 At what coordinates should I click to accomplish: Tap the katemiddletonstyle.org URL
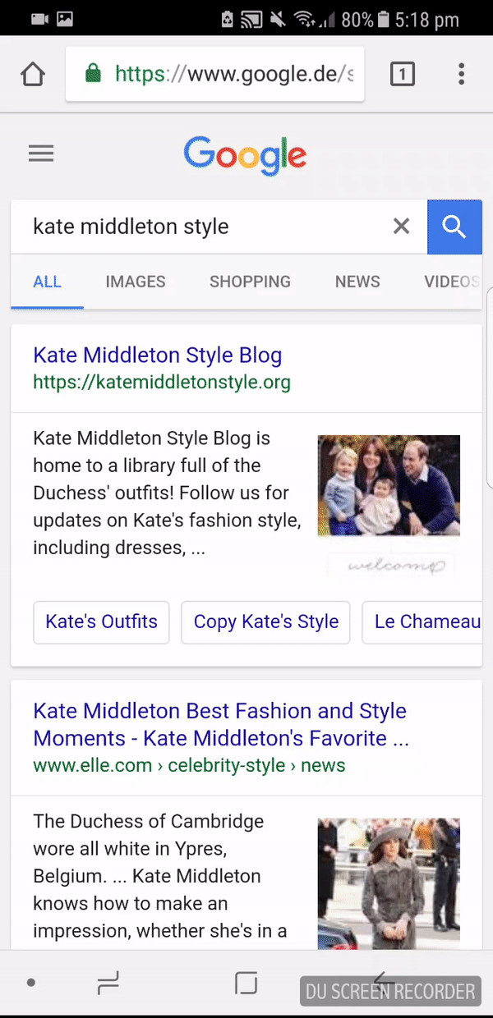(162, 383)
